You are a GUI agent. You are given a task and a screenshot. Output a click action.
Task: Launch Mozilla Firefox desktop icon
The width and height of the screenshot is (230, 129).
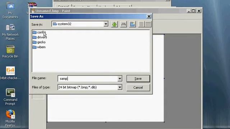pos(10,119)
